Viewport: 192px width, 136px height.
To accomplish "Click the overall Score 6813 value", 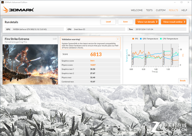I will pos(96,54).
